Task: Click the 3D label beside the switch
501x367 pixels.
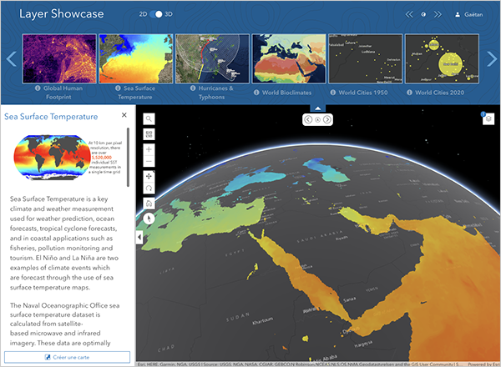Action: 169,14
